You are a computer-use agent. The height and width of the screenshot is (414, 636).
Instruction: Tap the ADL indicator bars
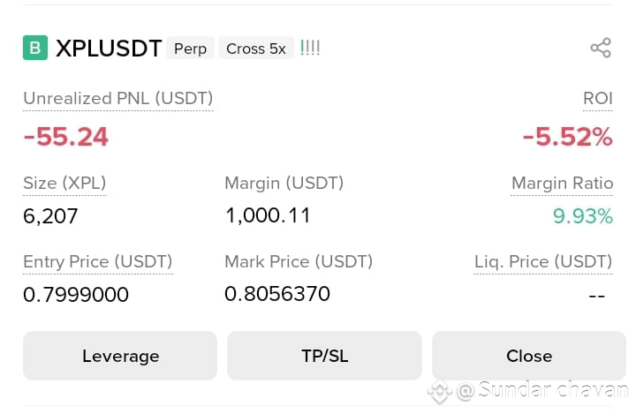point(310,48)
